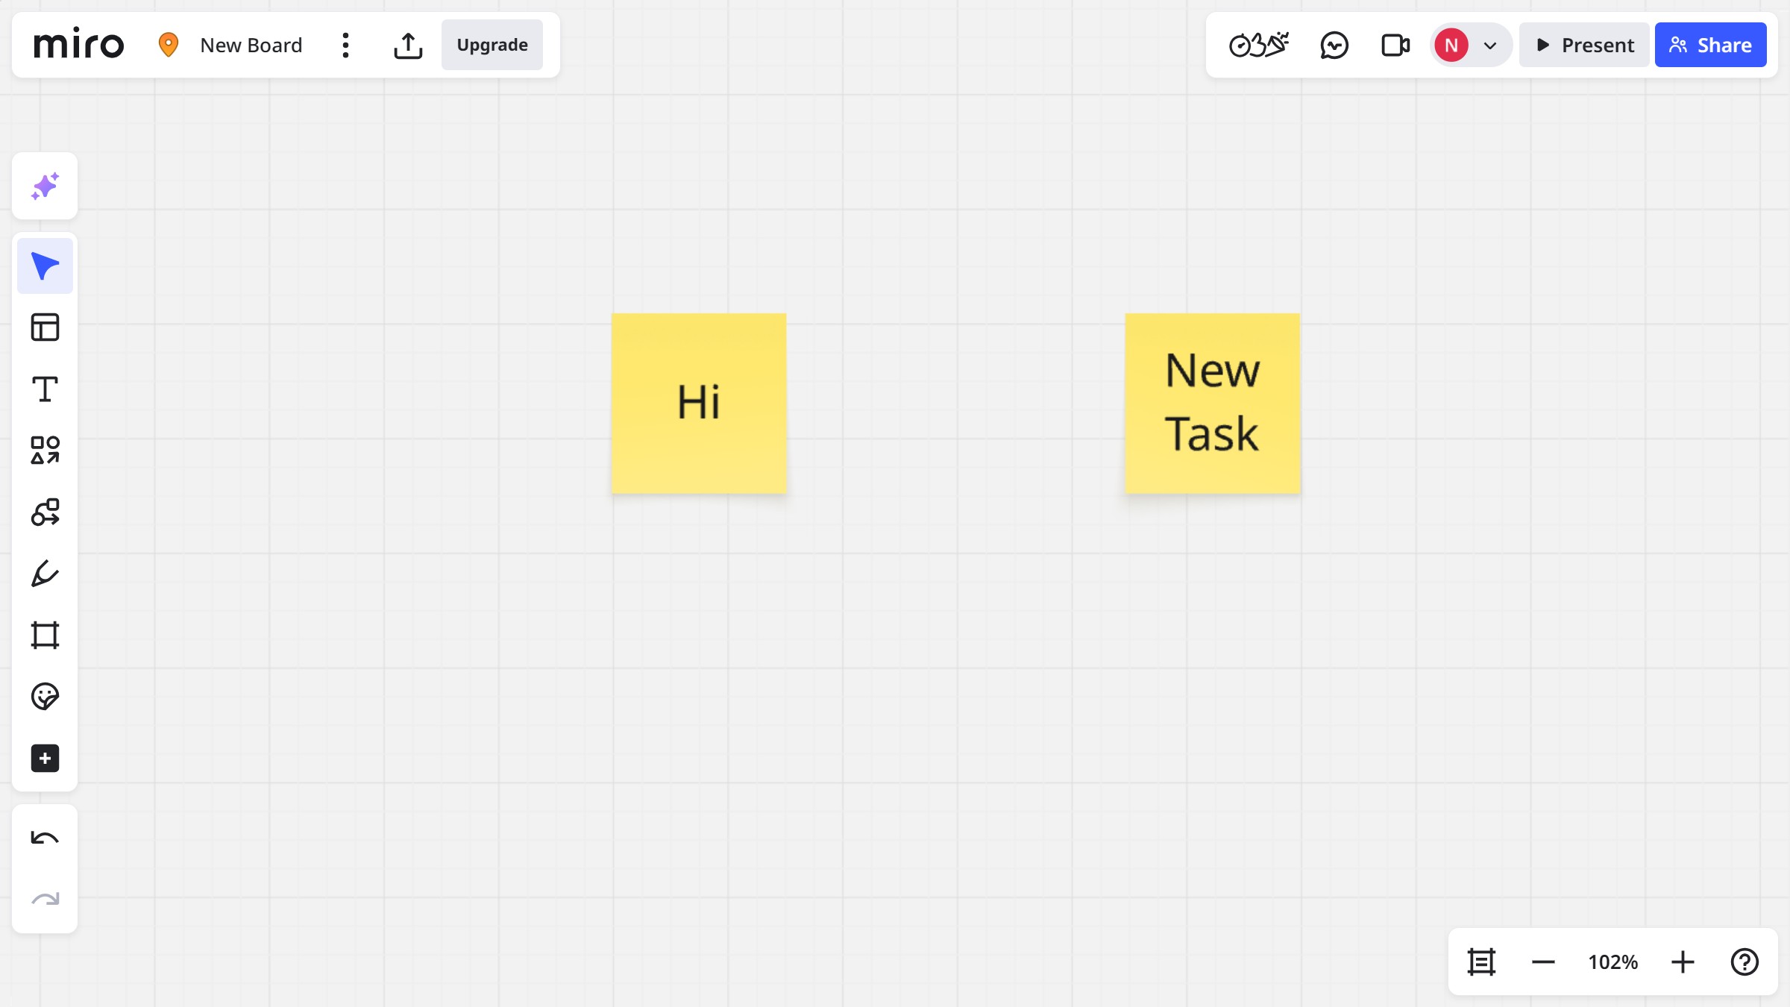This screenshot has width=1790, height=1007.
Task: Open the Templates panel
Action: click(x=45, y=327)
